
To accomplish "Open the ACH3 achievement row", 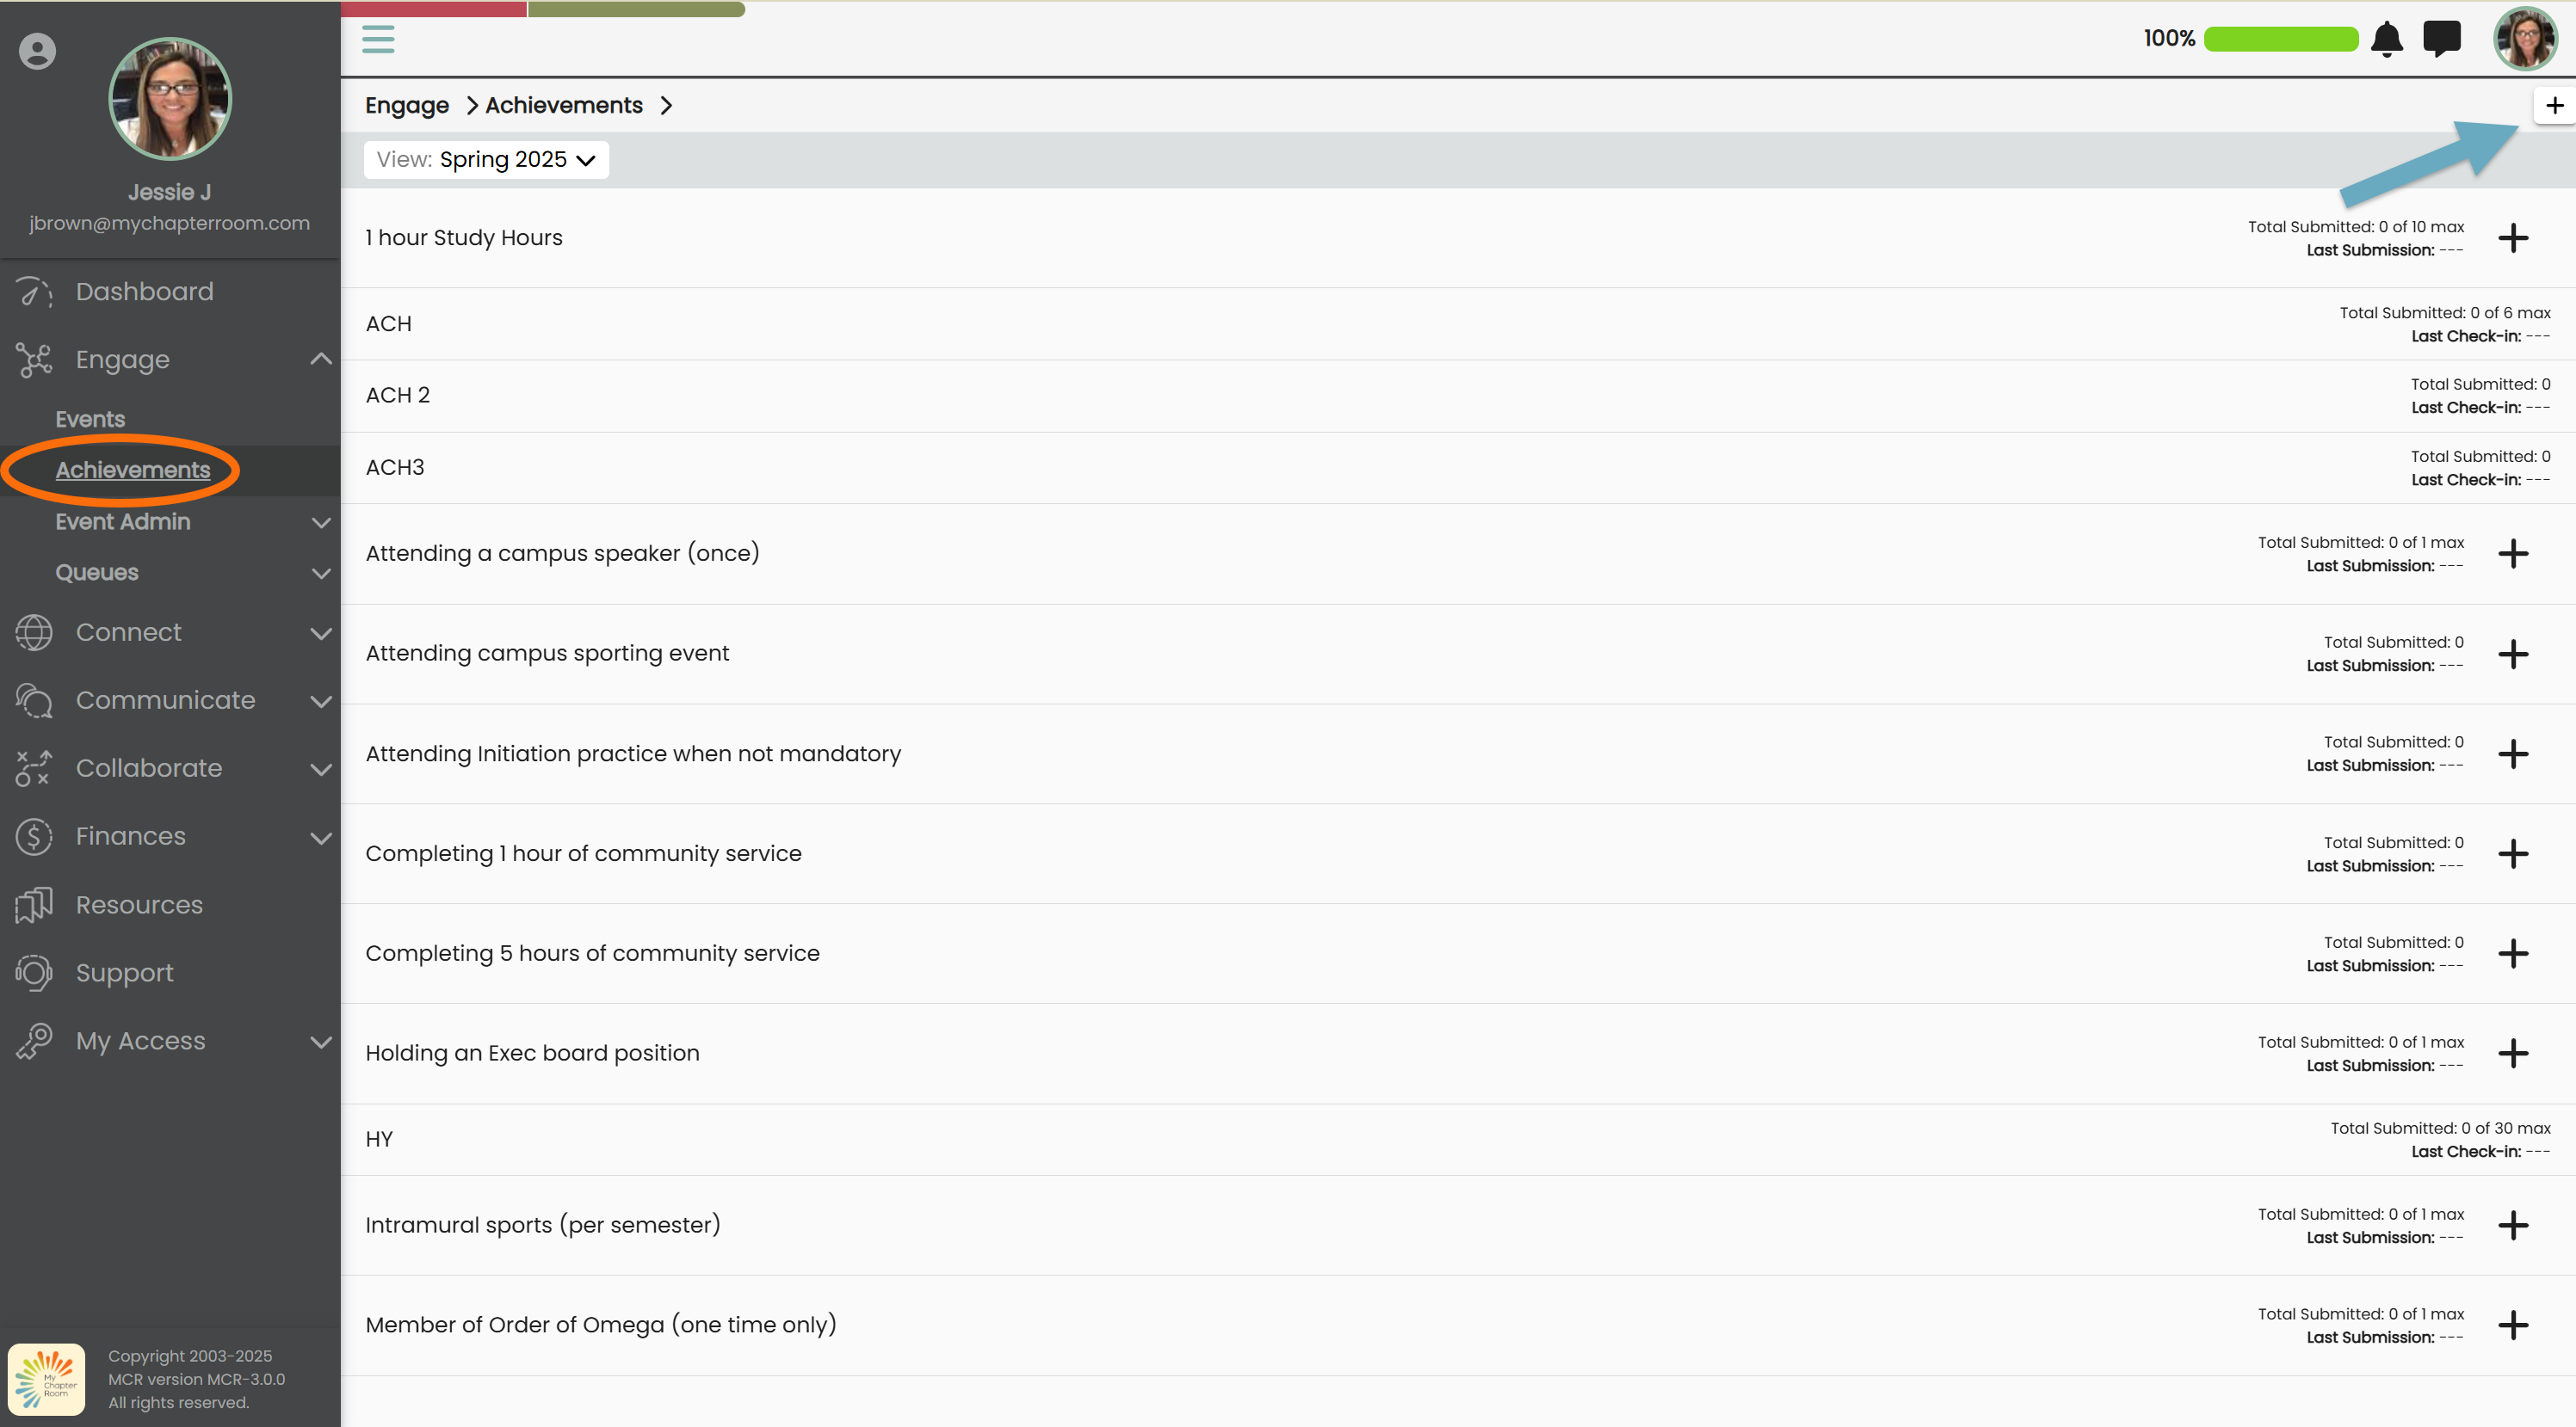I will (1458, 468).
